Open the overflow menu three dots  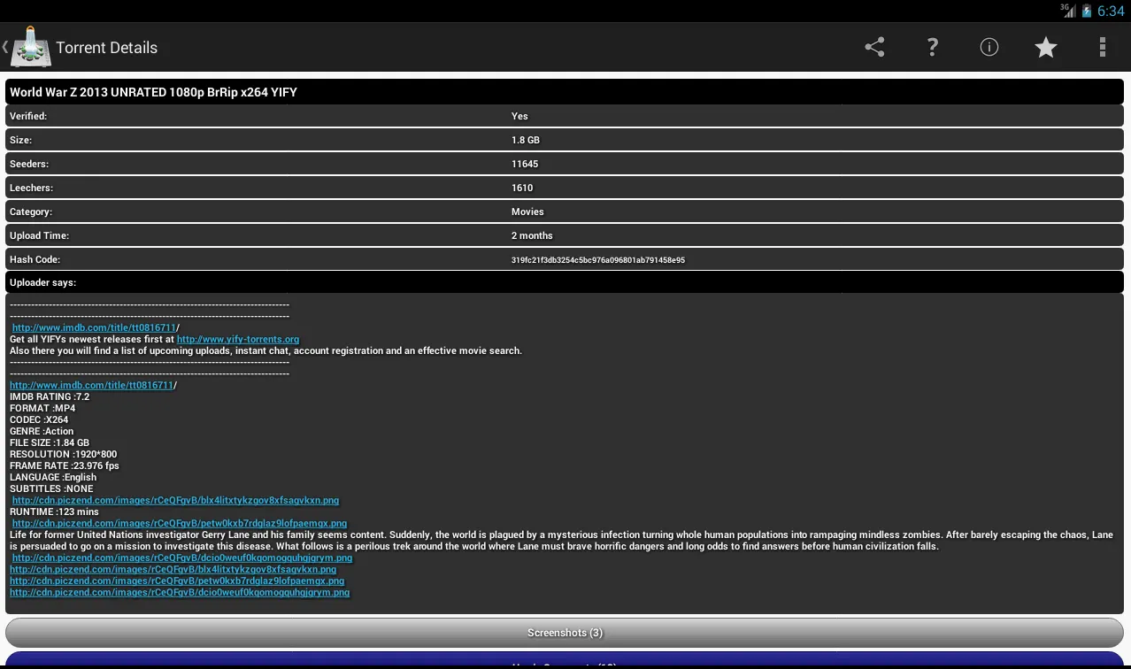1103,47
